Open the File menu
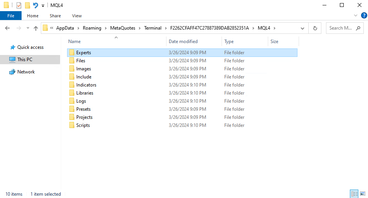Viewport: 368px width, 198px height. (x=11, y=16)
